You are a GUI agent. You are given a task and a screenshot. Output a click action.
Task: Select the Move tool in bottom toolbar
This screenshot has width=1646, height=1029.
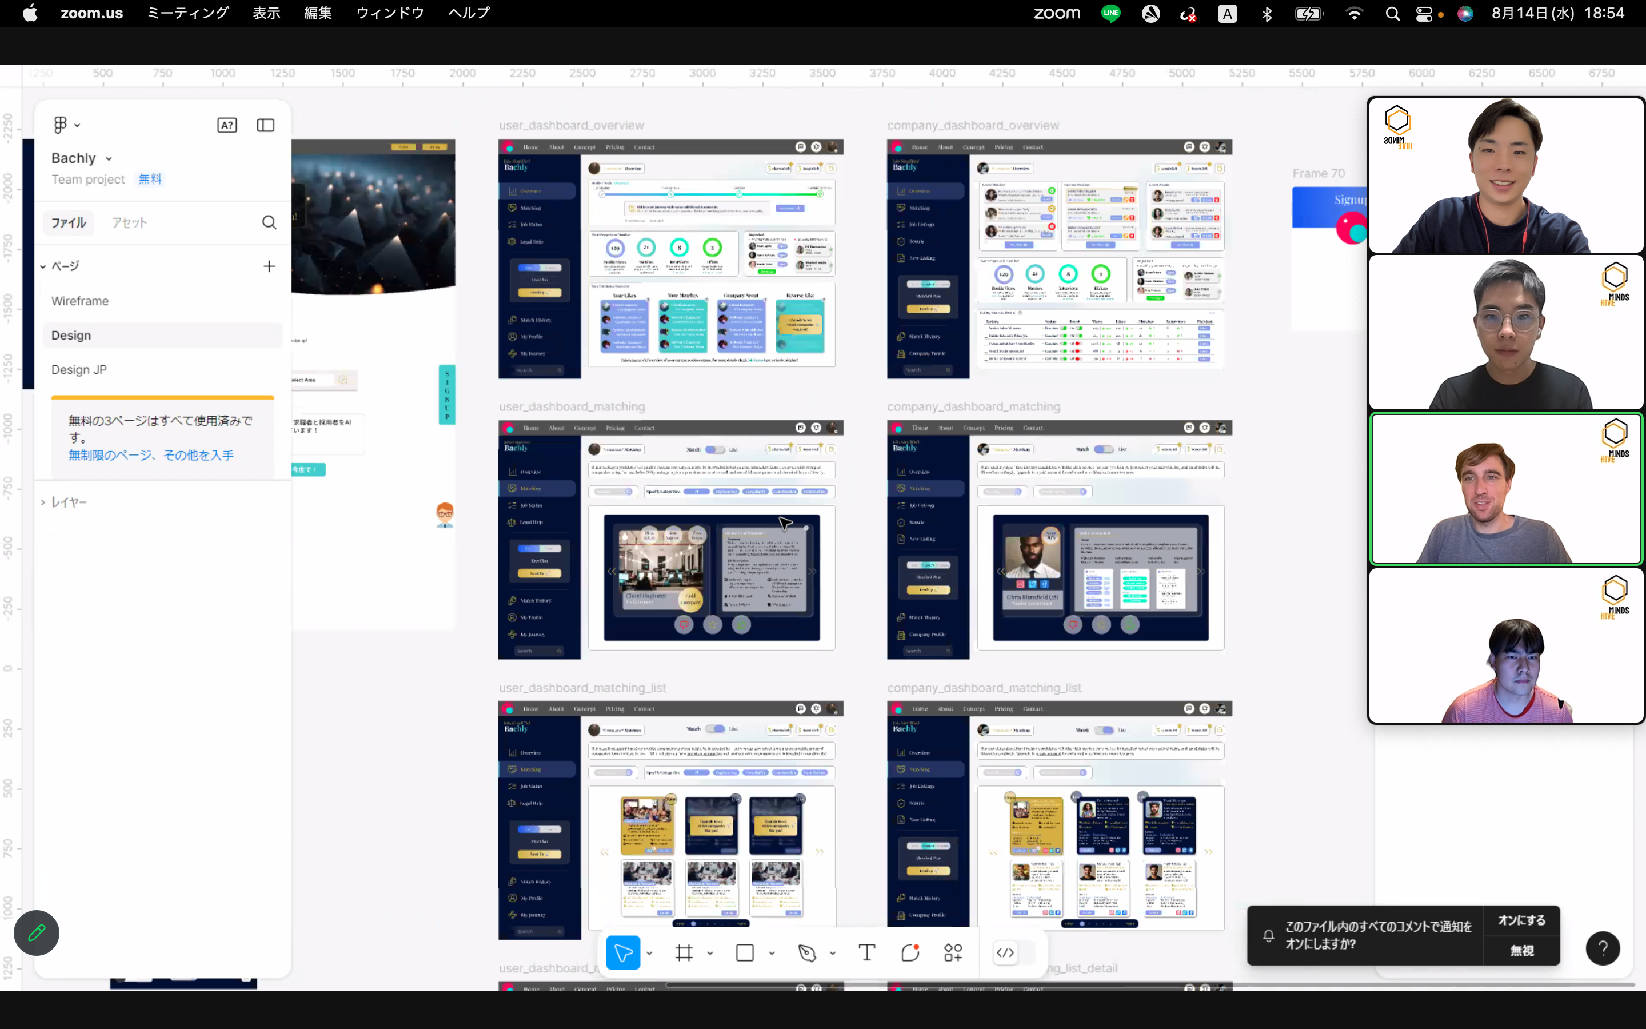pyautogui.click(x=622, y=953)
